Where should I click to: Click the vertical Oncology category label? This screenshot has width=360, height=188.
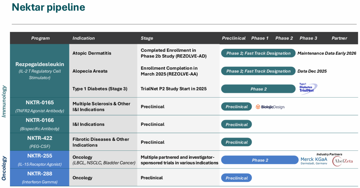click(x=4, y=168)
